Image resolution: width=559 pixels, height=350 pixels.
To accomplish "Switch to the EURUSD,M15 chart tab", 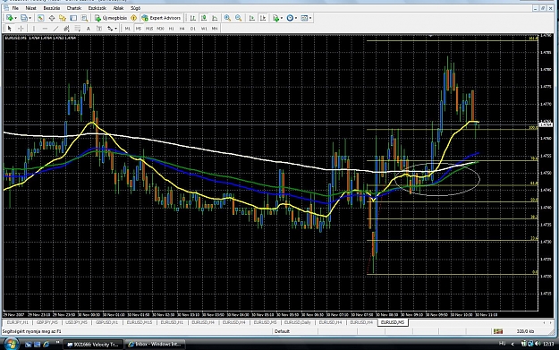I will (140, 322).
